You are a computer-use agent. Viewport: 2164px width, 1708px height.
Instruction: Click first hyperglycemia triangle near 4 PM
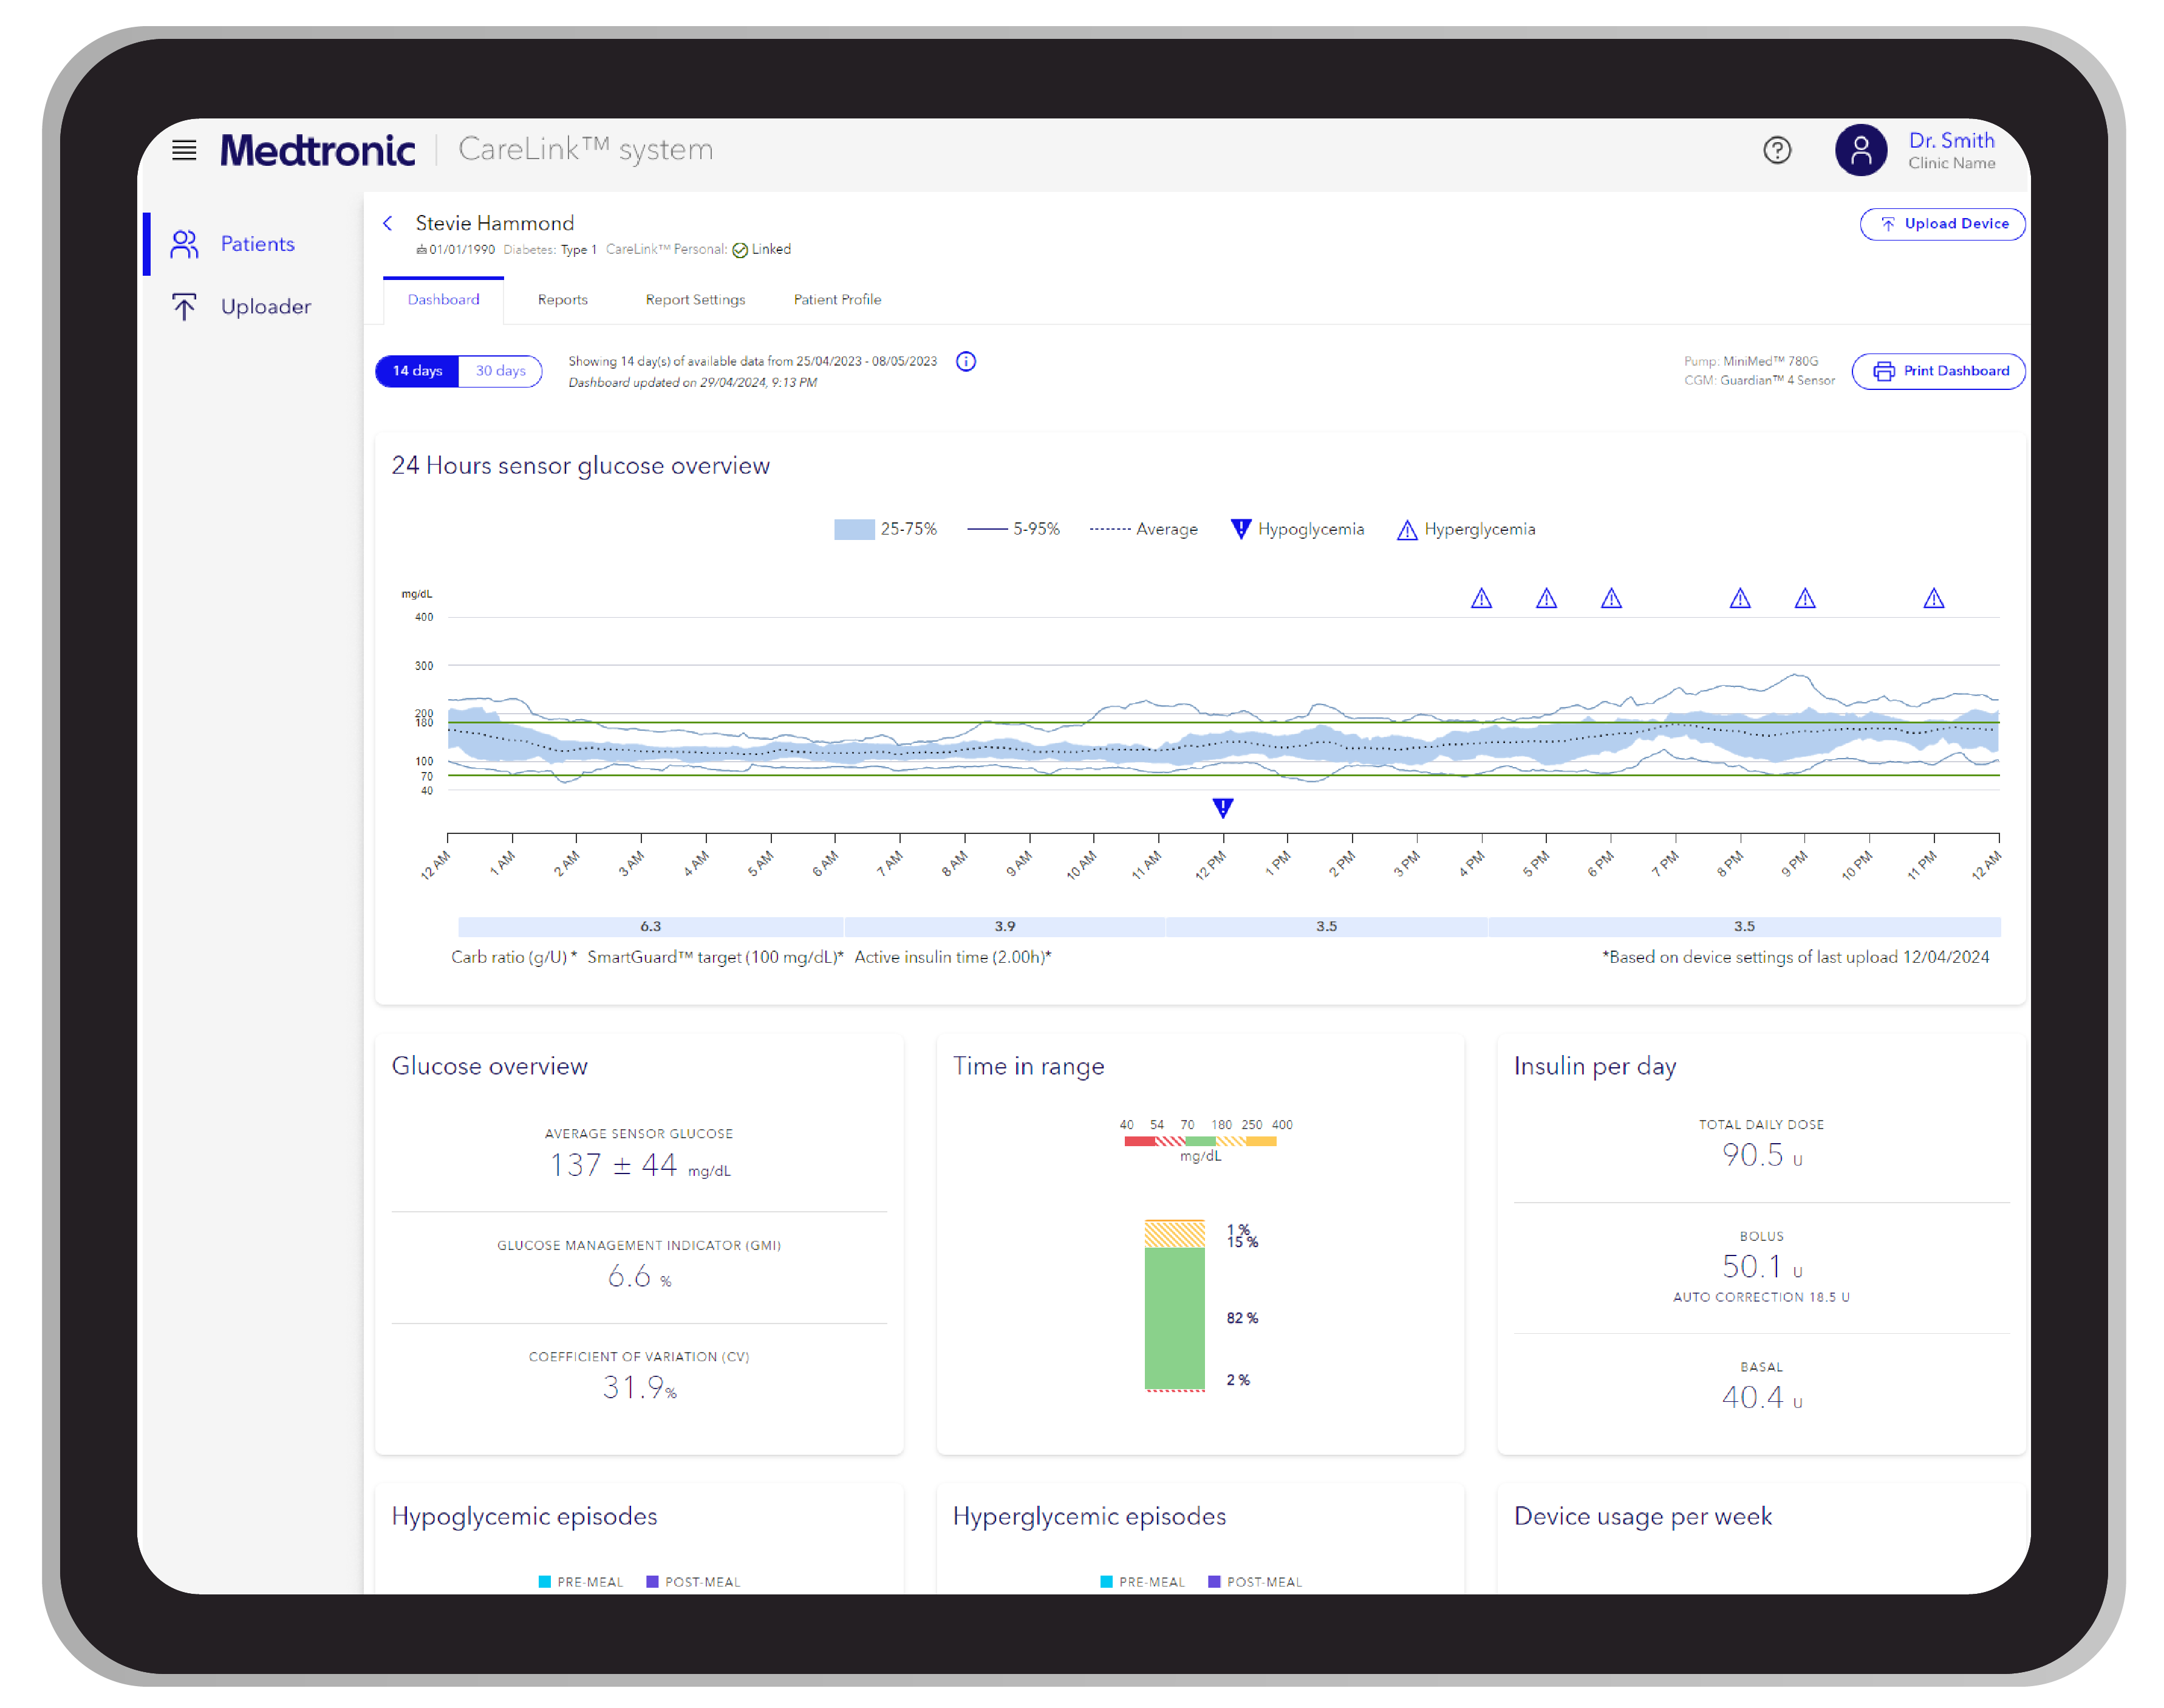(1481, 598)
